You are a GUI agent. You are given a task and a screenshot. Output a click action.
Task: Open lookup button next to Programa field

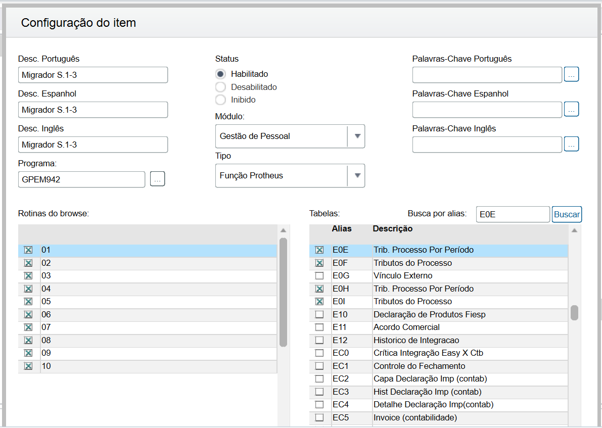158,179
